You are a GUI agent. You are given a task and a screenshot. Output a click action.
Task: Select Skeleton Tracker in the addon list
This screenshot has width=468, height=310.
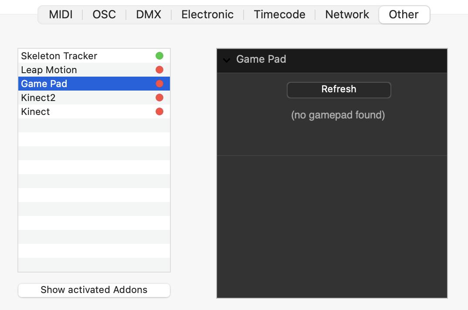pos(59,56)
